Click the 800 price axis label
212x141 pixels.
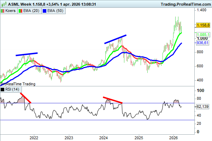[x=200, y=52]
